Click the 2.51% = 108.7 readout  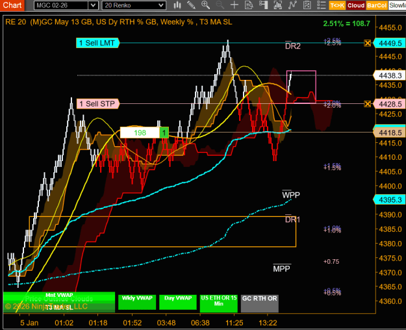coord(346,23)
